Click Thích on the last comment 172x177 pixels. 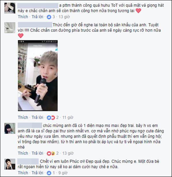[23, 173]
